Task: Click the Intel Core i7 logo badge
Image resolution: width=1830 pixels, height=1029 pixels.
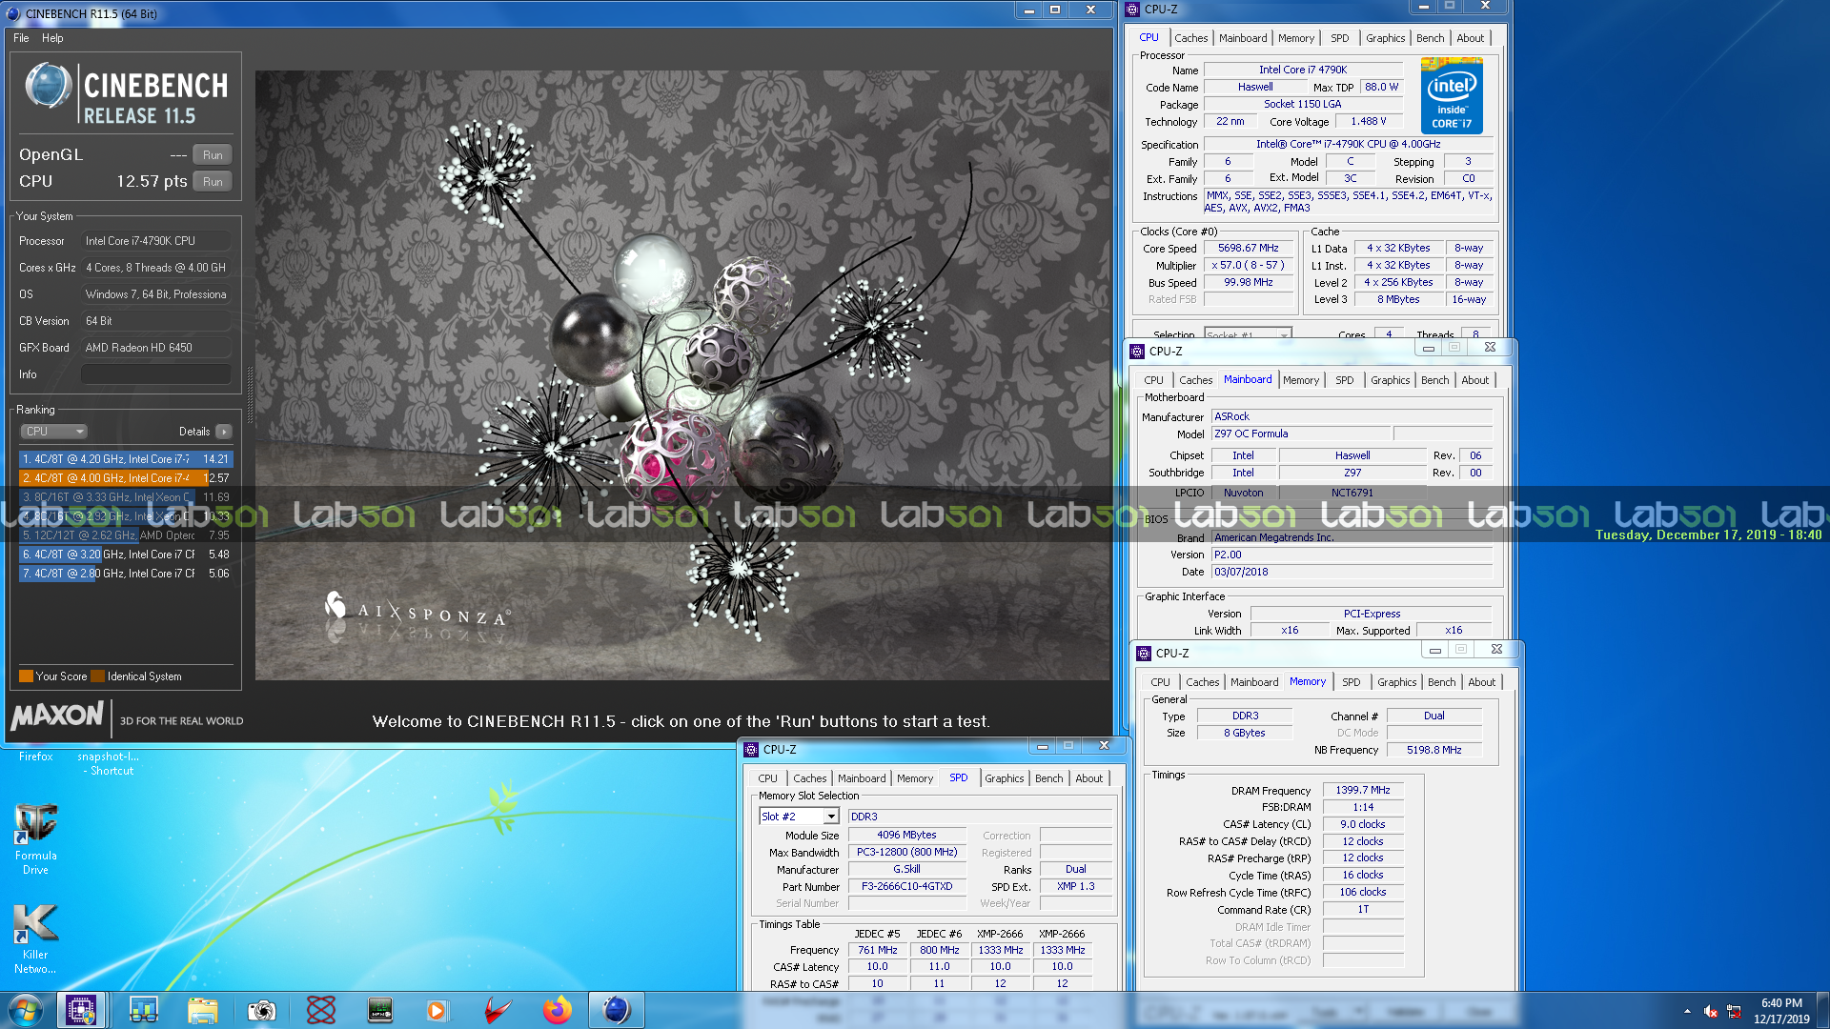Action: (x=1452, y=95)
